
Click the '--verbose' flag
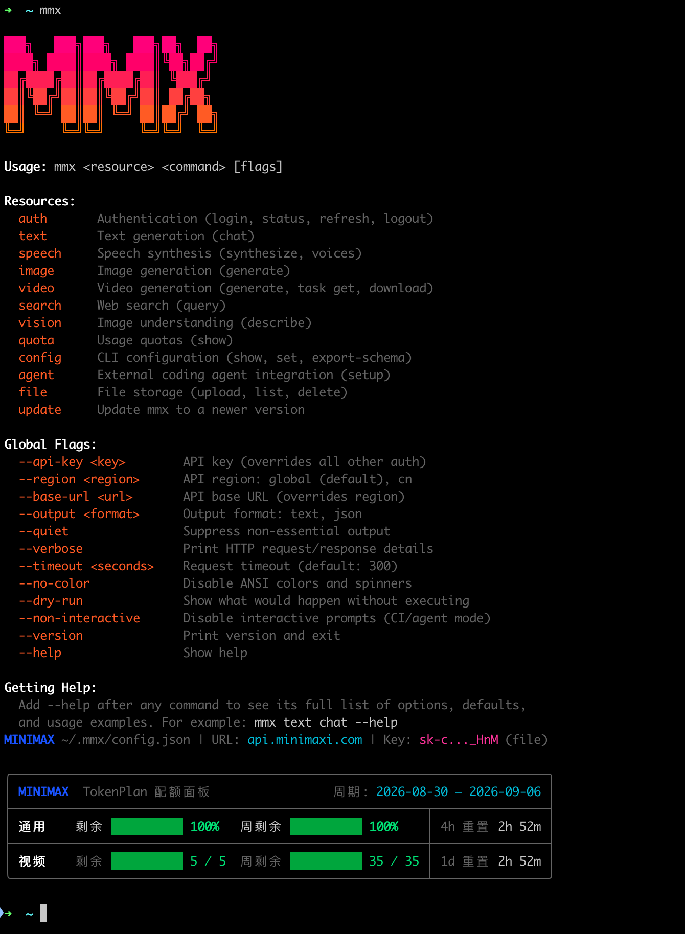(x=51, y=549)
